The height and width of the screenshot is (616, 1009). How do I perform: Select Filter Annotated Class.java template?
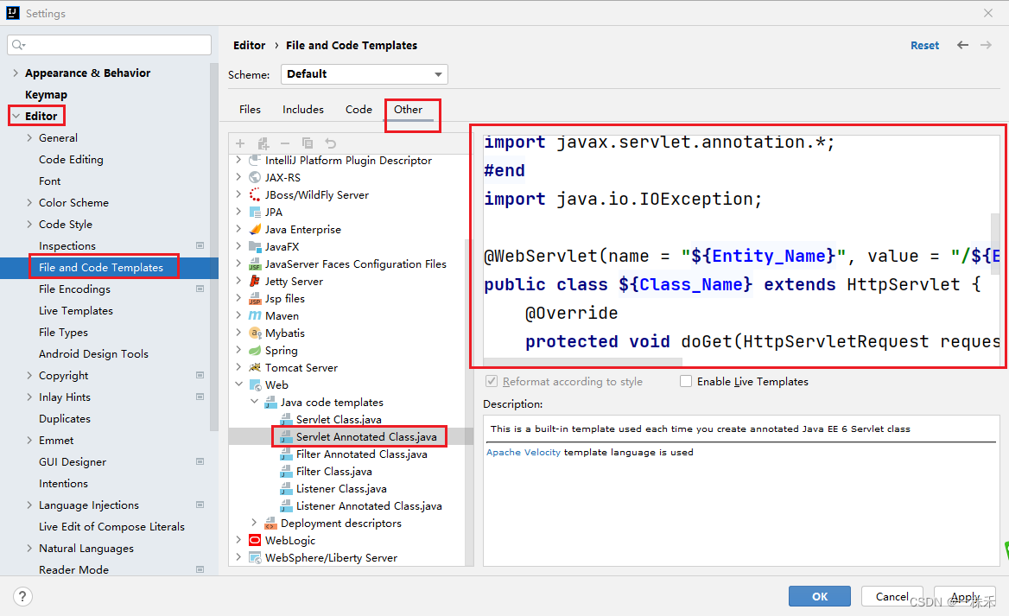[x=362, y=454]
